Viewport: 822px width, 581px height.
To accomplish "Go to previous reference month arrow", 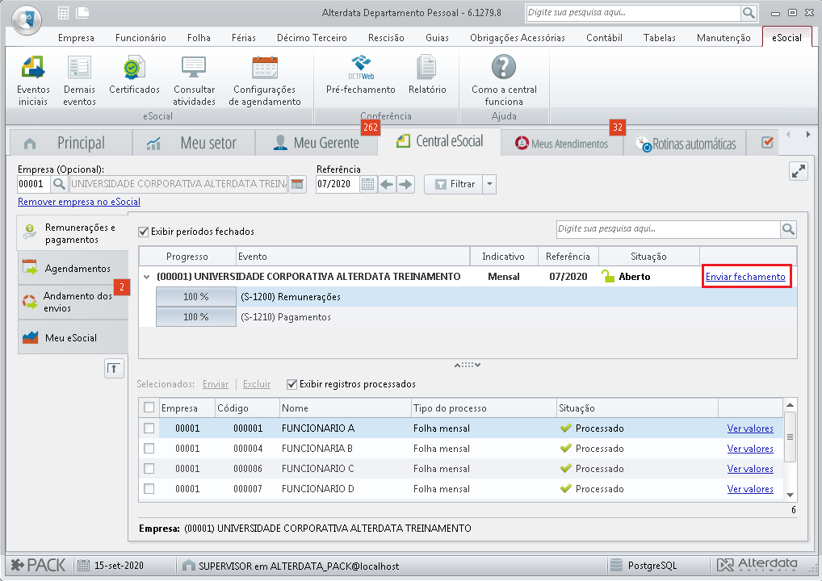I will point(387,184).
